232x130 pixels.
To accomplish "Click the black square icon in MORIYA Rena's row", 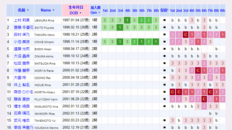I will [x=164, y=71].
